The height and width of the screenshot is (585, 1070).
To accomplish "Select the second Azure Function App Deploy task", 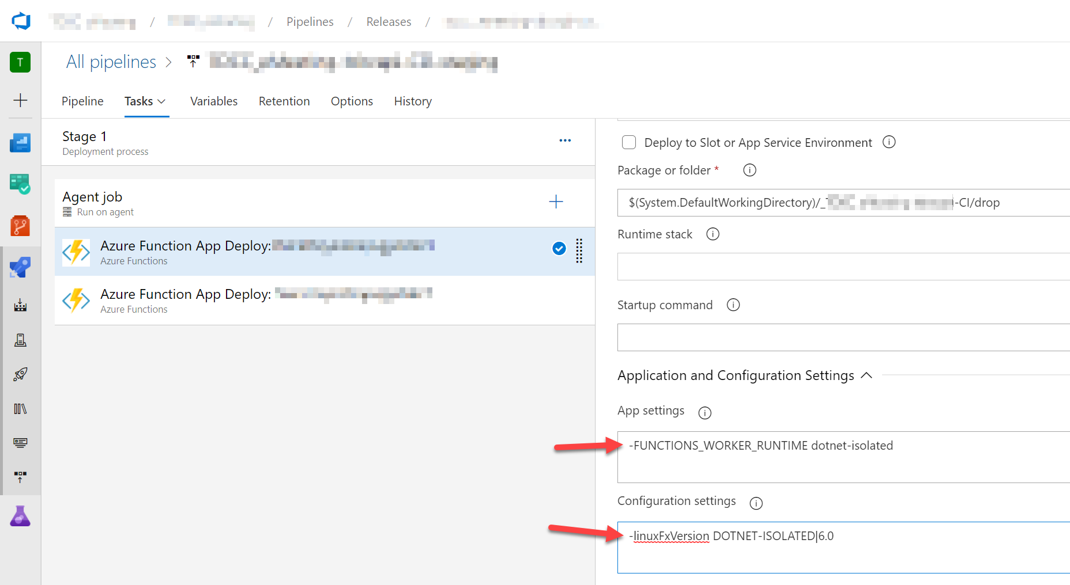I will [325, 301].
